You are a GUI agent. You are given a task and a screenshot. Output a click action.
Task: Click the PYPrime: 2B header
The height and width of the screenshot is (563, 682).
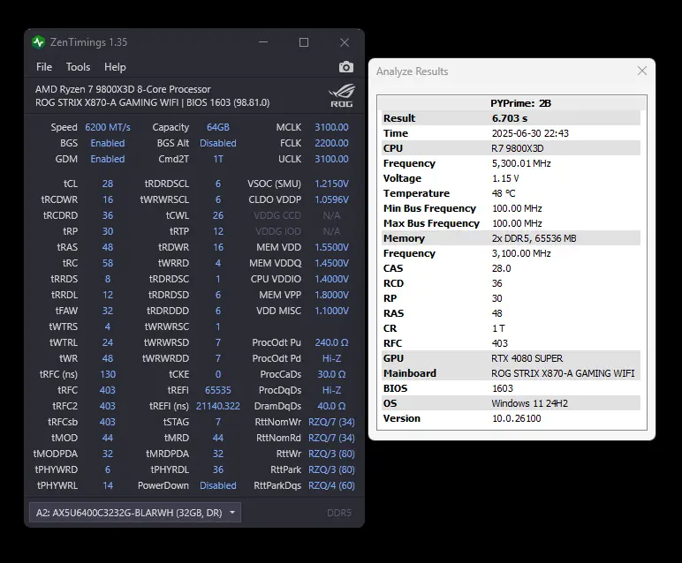pyautogui.click(x=520, y=103)
